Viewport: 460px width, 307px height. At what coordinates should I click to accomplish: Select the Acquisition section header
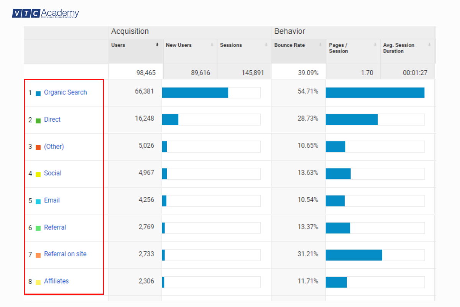[x=130, y=31]
